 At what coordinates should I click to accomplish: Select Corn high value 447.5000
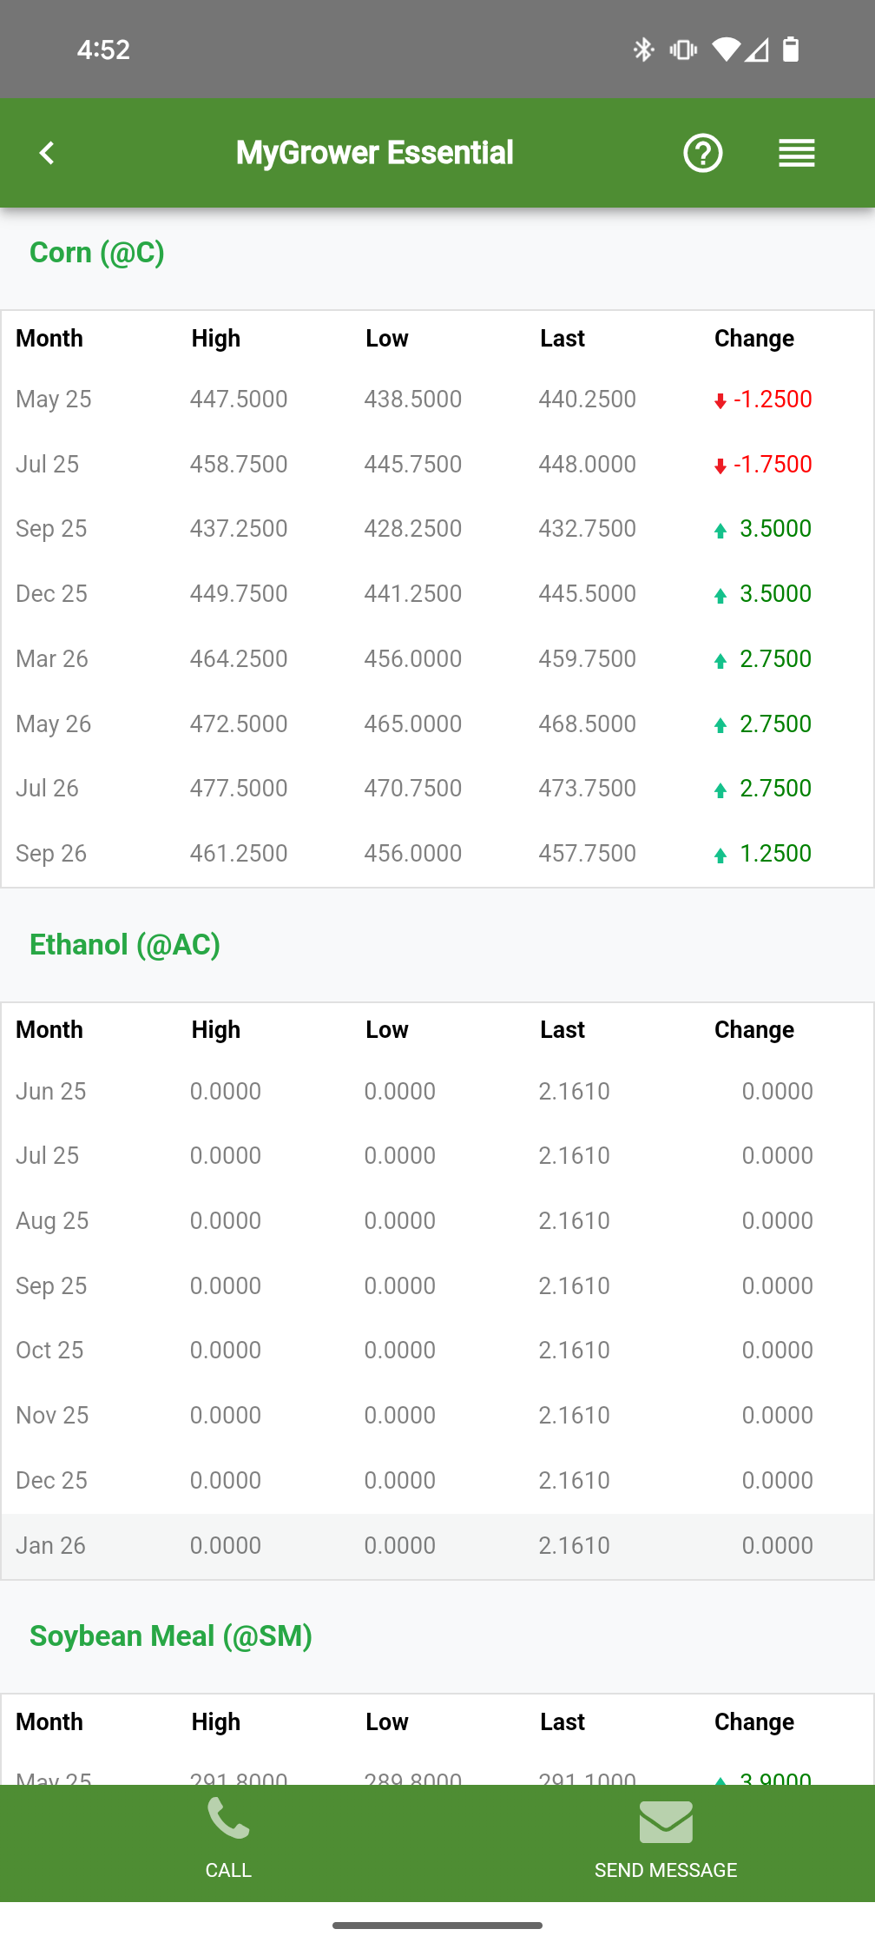click(239, 399)
